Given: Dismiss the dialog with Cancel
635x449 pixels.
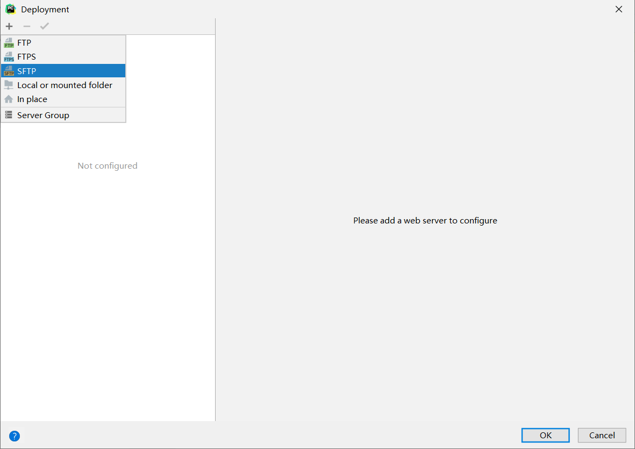Looking at the screenshot, I should pos(602,435).
